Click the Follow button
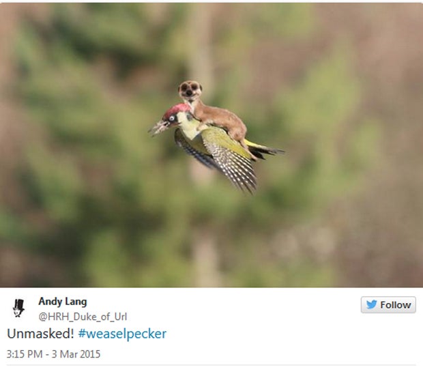The width and height of the screenshot is (423, 374). click(388, 304)
